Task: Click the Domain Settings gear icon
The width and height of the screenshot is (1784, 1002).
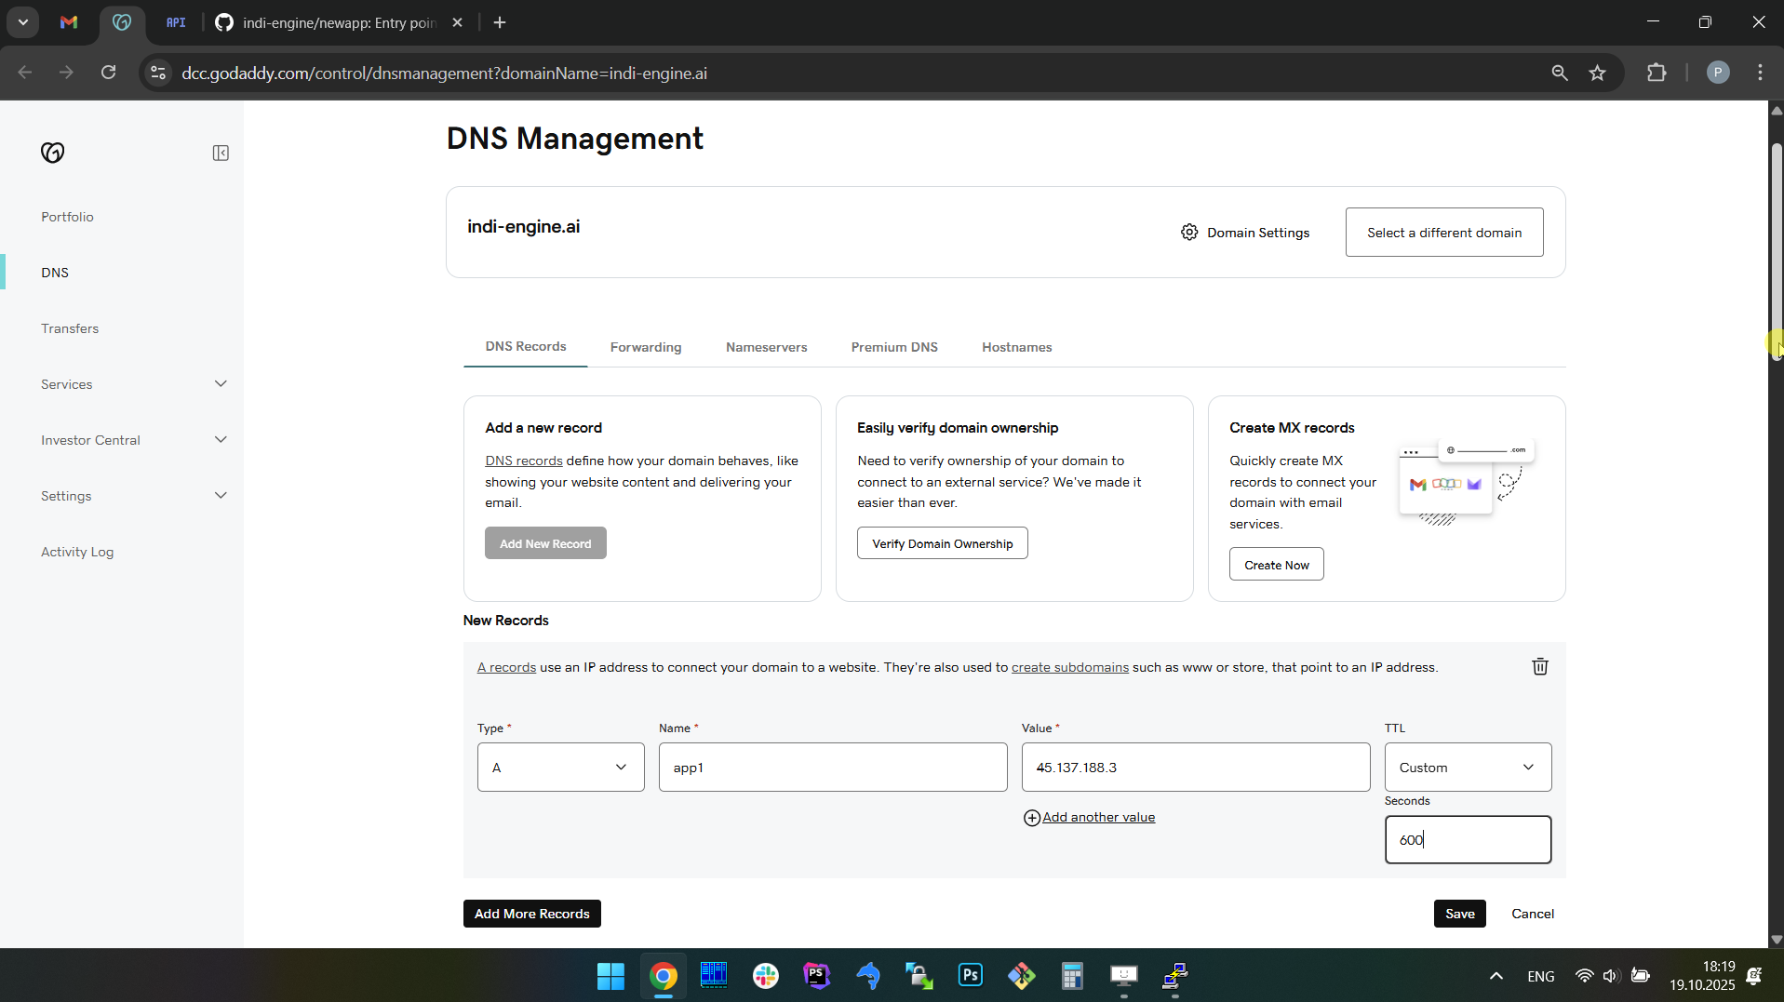Action: [1189, 233]
